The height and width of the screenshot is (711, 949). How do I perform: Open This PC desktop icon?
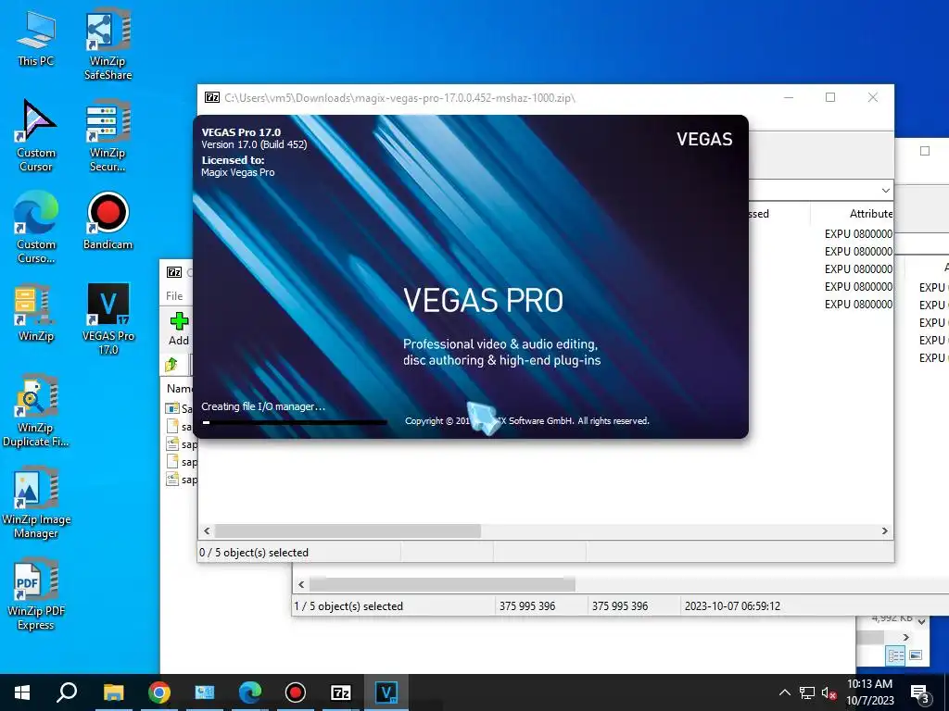point(36,39)
